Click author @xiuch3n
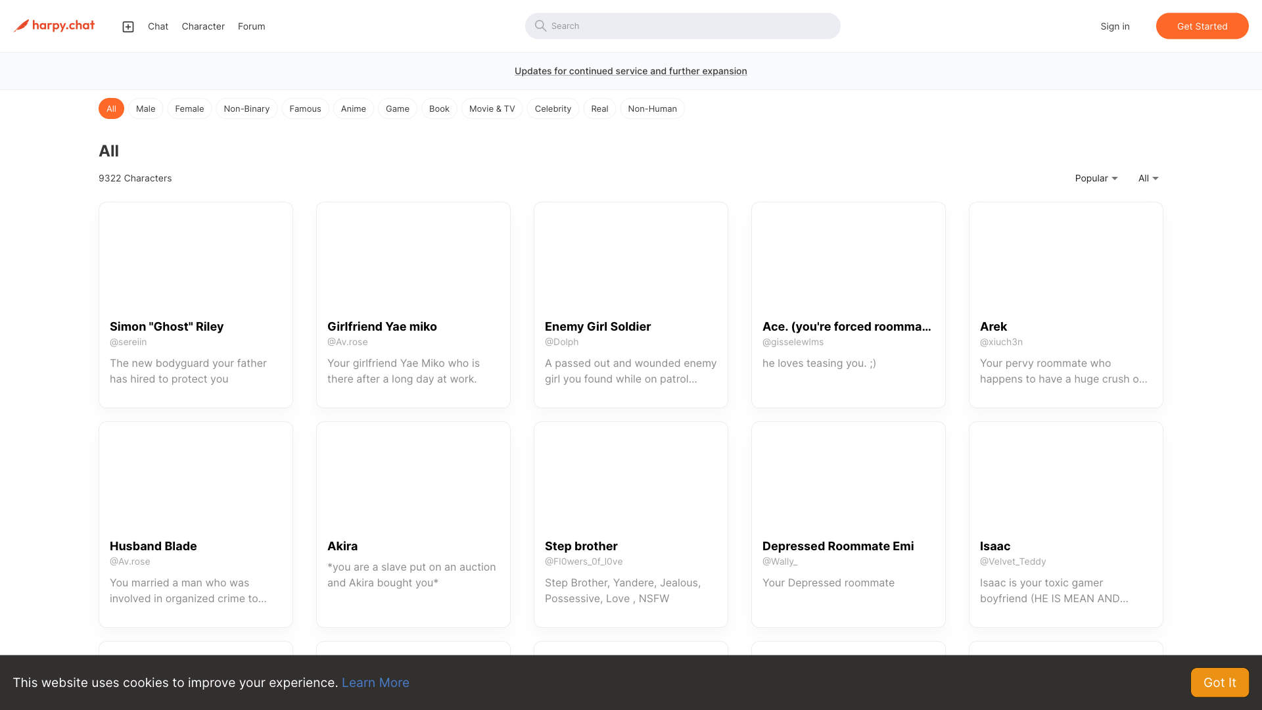Image resolution: width=1262 pixels, height=710 pixels. click(1001, 342)
